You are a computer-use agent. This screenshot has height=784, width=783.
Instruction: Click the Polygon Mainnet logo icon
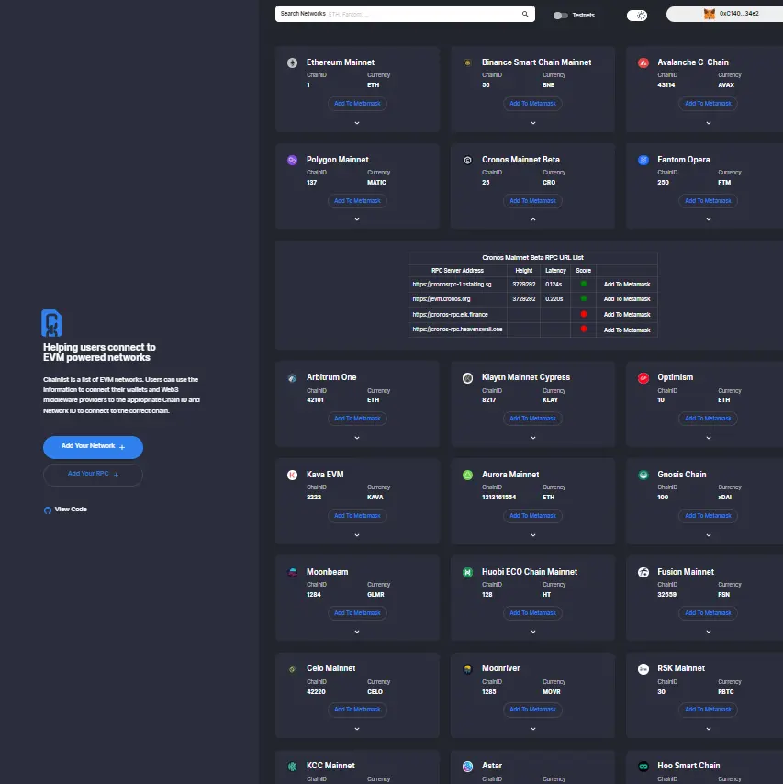[293, 160]
